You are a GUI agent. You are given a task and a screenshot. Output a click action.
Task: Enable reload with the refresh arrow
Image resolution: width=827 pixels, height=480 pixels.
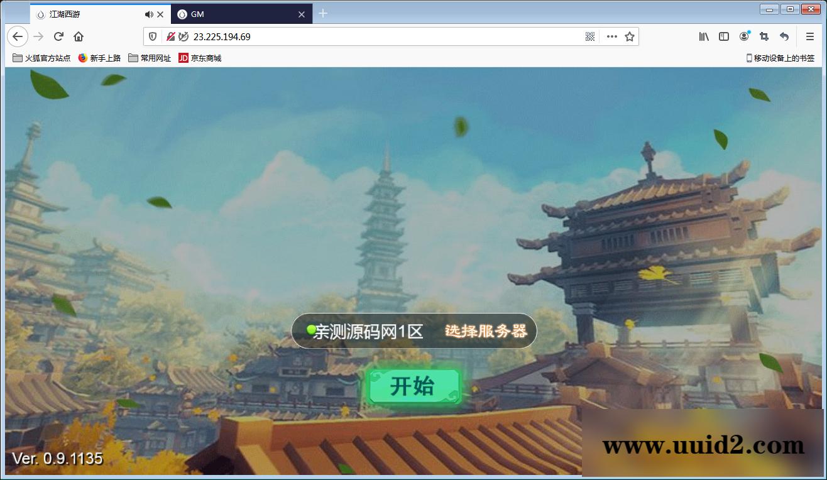pos(58,36)
